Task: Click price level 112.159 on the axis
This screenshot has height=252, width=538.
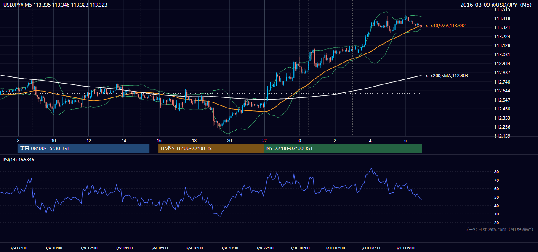Action: 502,136
